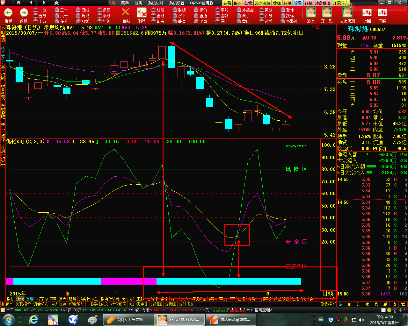Switch to 通达信金融终端 taskbar window
This screenshot has width=408, height=326.
[231, 320]
